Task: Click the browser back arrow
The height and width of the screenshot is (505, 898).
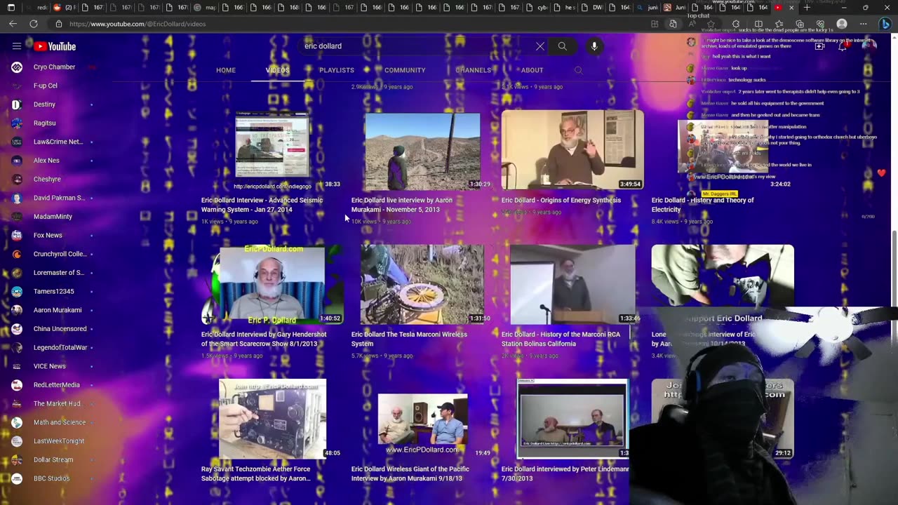Action: tap(13, 24)
